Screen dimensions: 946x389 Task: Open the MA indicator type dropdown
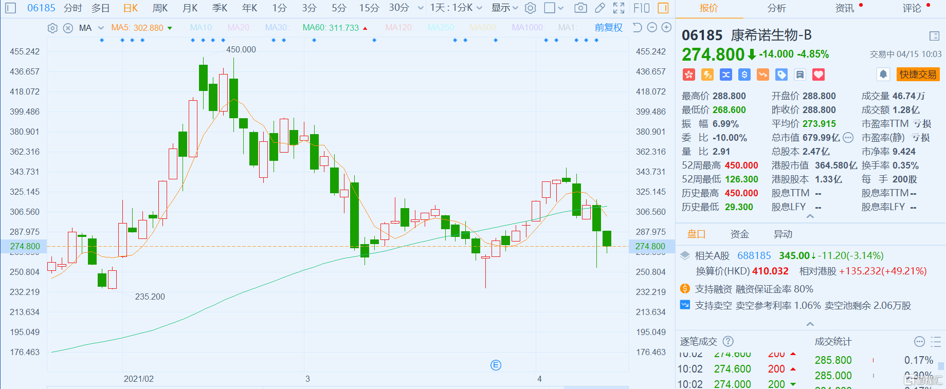pyautogui.click(x=100, y=28)
